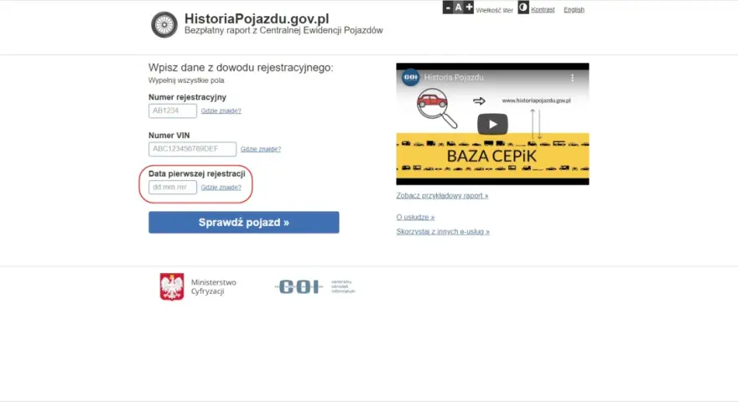Viewport: 738px width, 402px height.
Task: Focus the Data pierwszej rejestracji field
Action: pos(173,187)
